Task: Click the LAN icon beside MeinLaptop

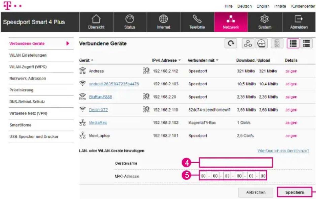Action: [x=83, y=136]
